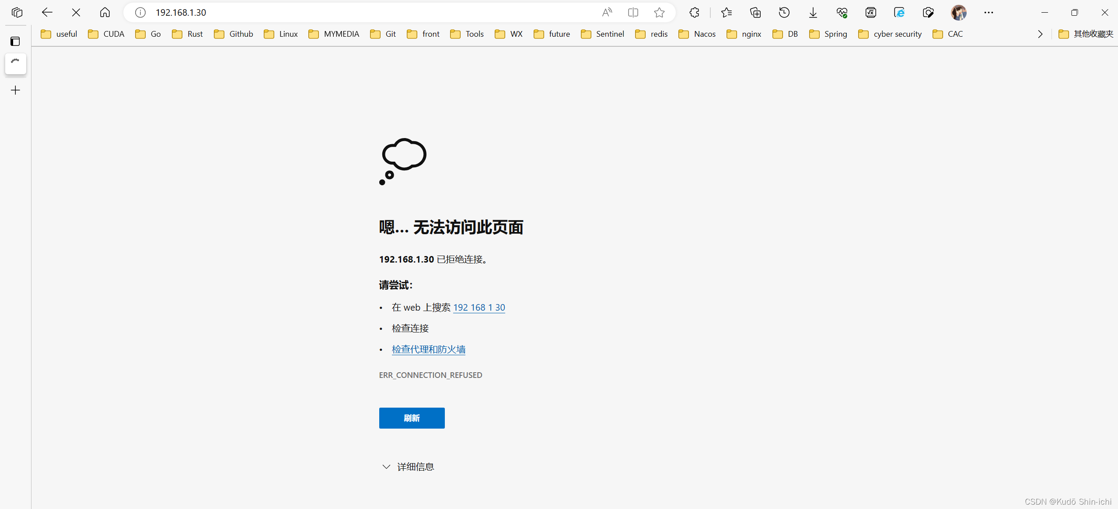Viewport: 1118px width, 509px height.
Task: Go back with the back arrow
Action: 47,12
